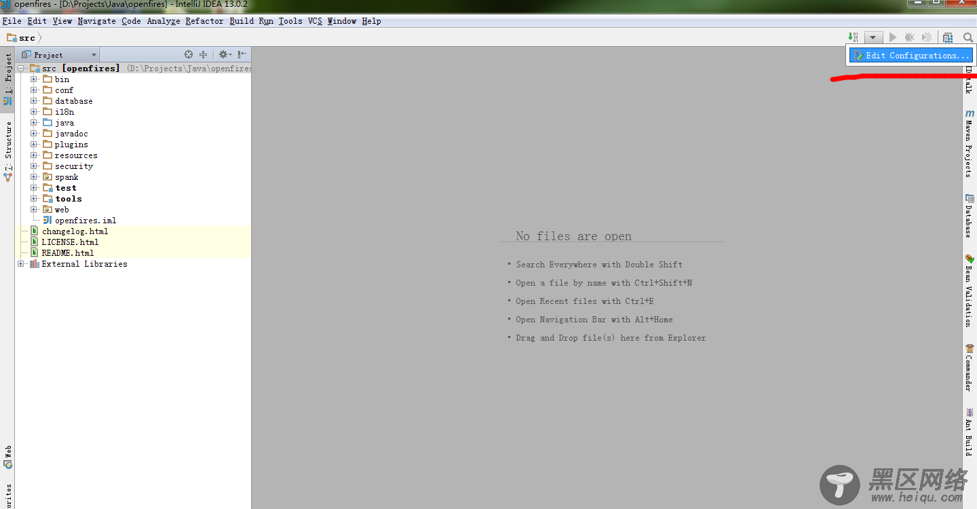The height and width of the screenshot is (509, 977).
Task: Toggle the 1: Project side tool tab
Action: click(x=7, y=79)
